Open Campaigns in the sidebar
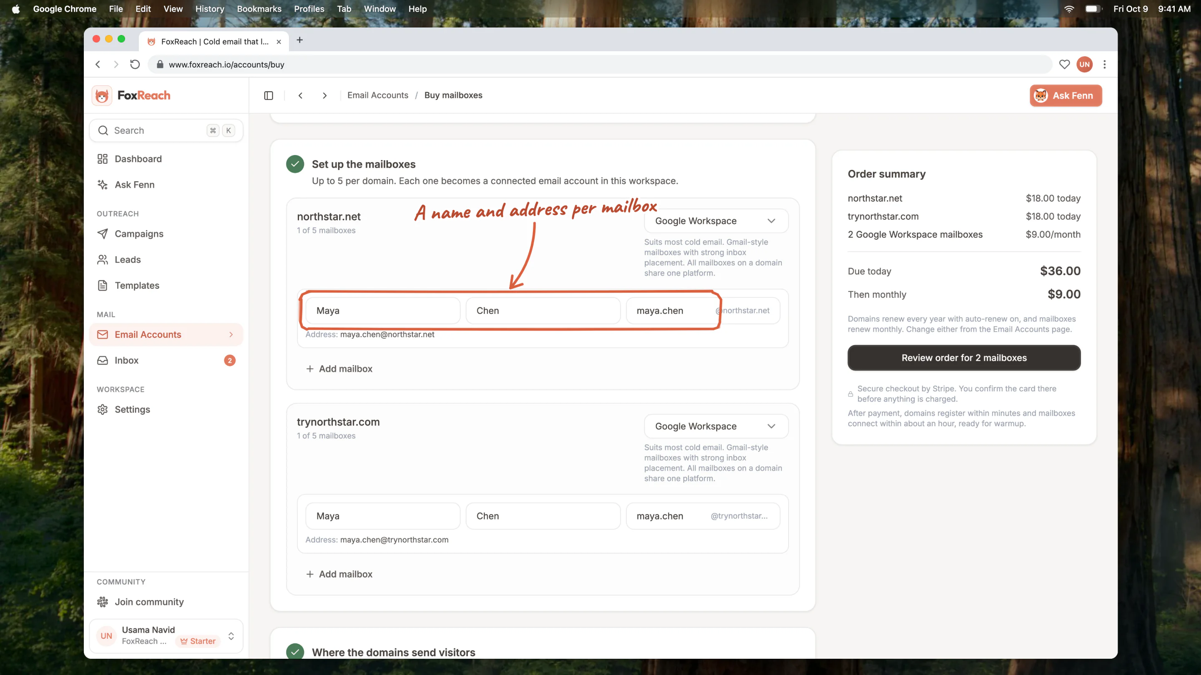The height and width of the screenshot is (675, 1201). coord(166,234)
